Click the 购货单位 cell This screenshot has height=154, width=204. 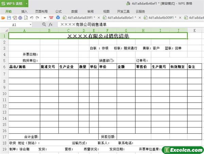24,61
